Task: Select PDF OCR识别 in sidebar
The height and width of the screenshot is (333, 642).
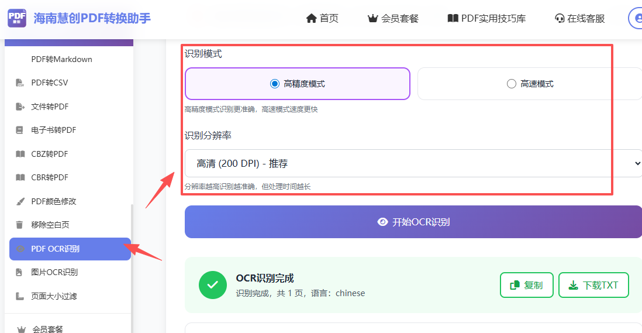Action: [x=70, y=249]
